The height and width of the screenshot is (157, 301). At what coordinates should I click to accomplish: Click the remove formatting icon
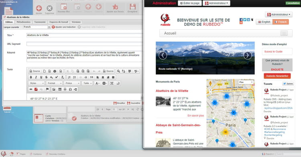pos(63,77)
